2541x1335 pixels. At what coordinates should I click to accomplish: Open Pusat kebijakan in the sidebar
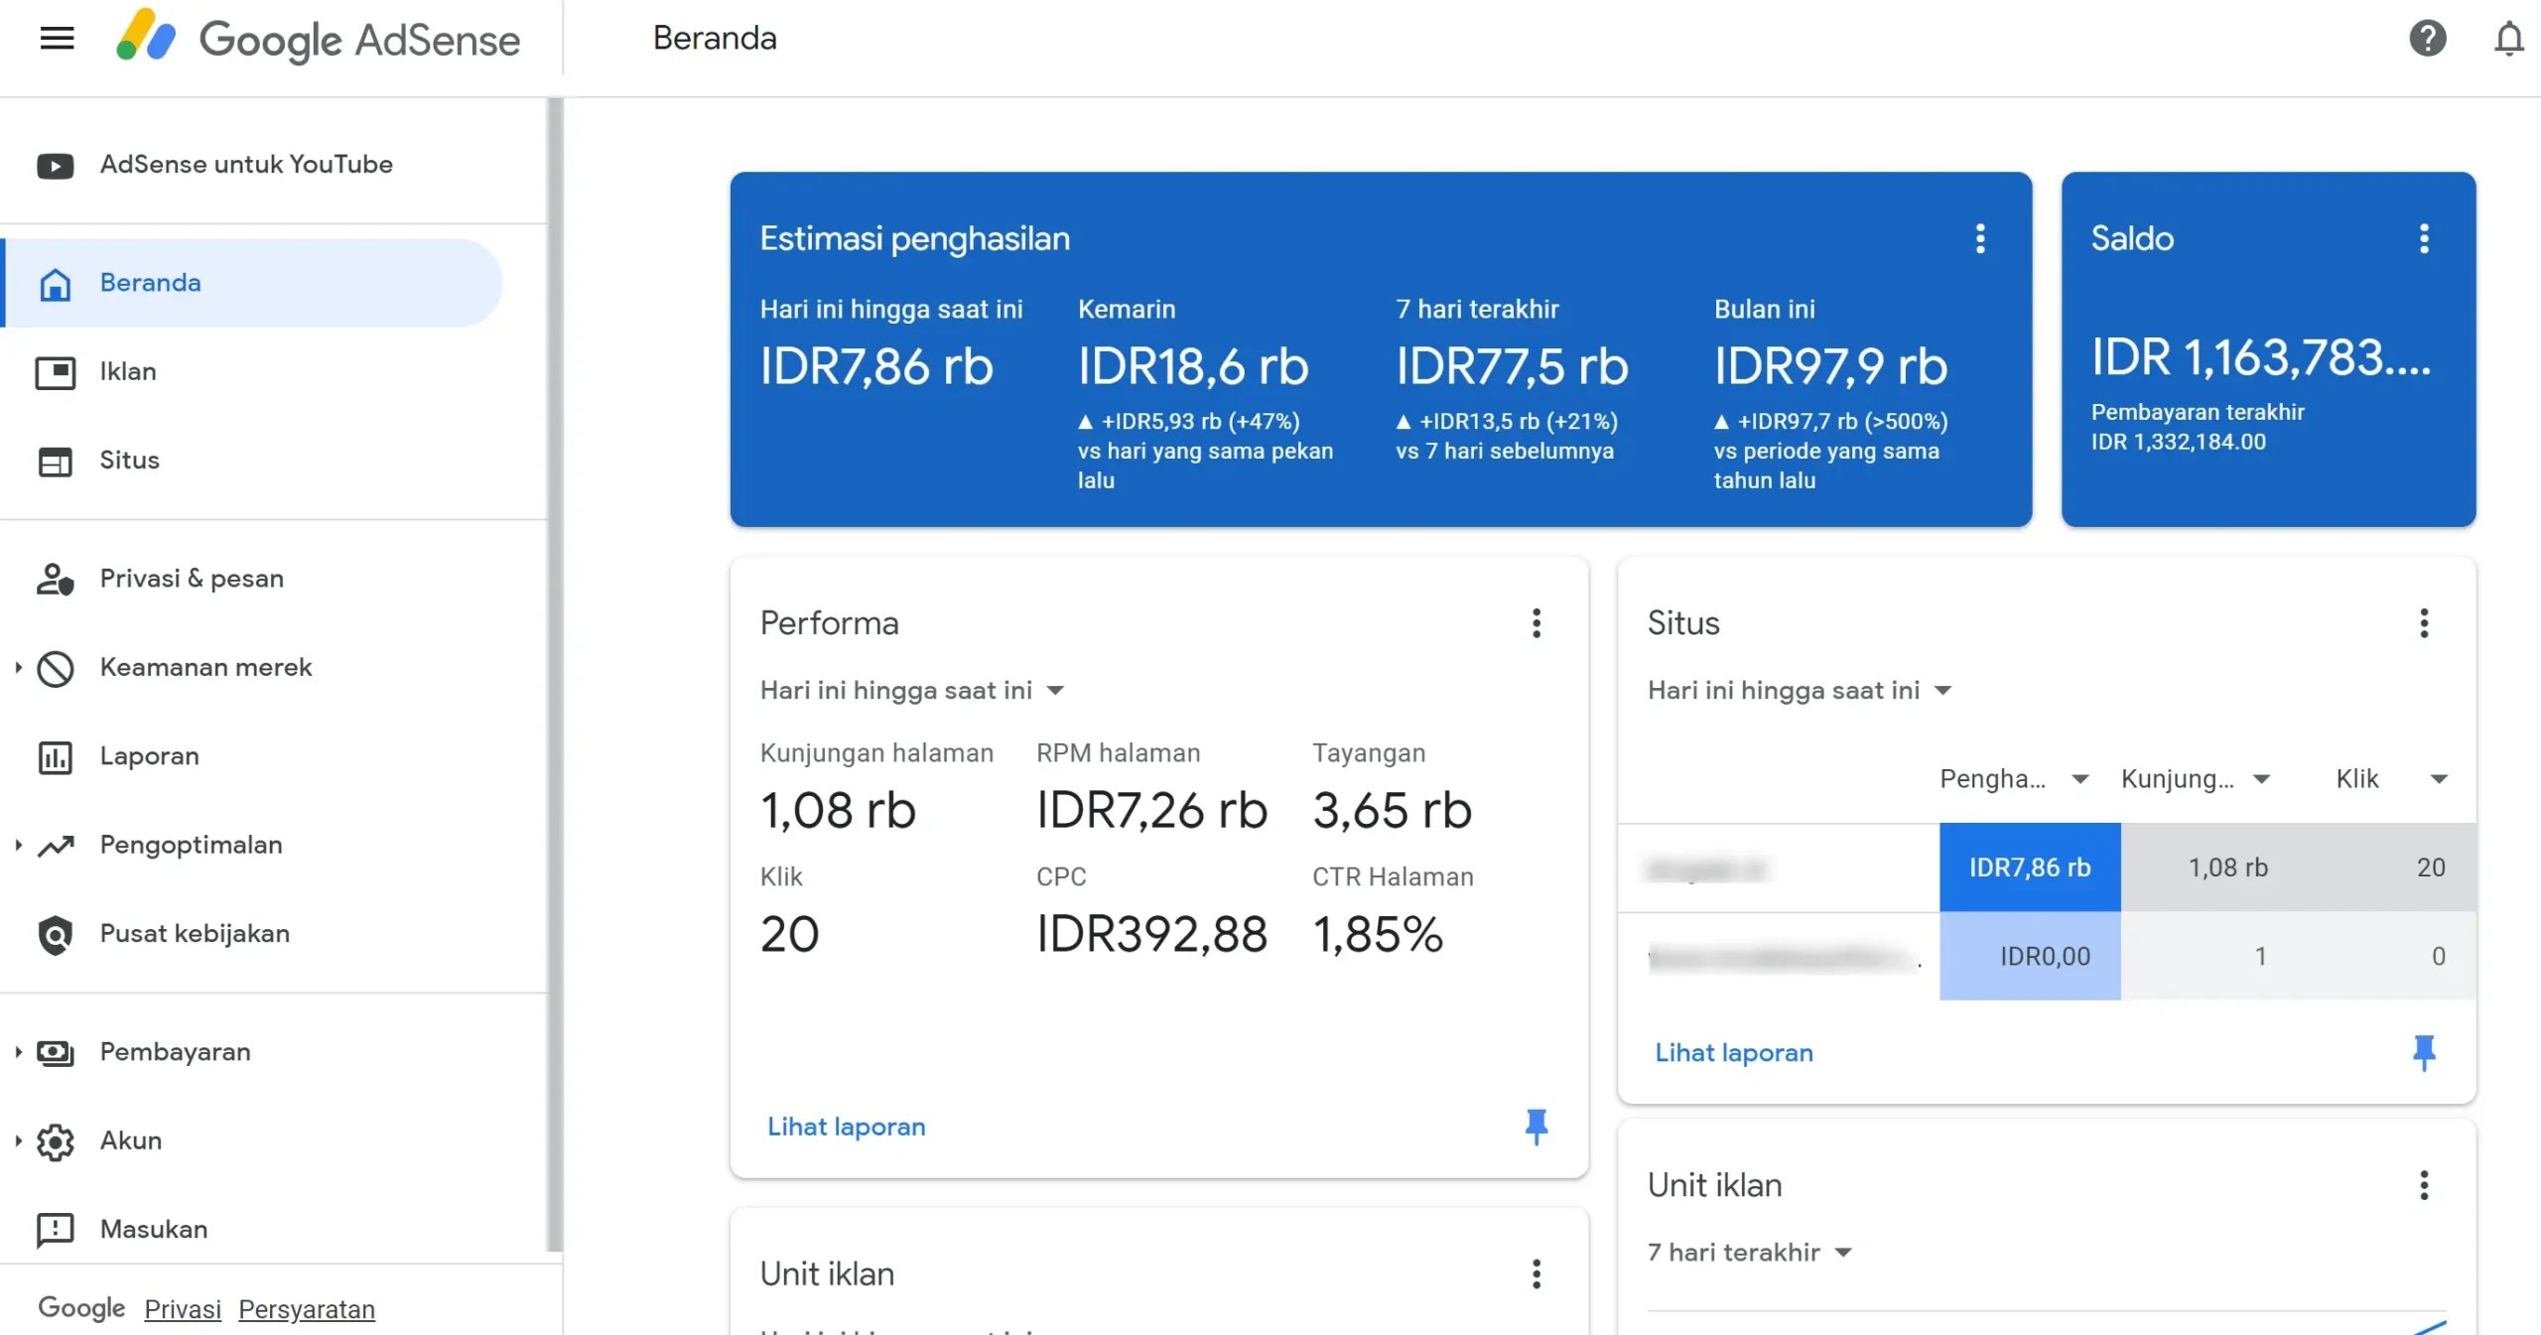(x=195, y=934)
